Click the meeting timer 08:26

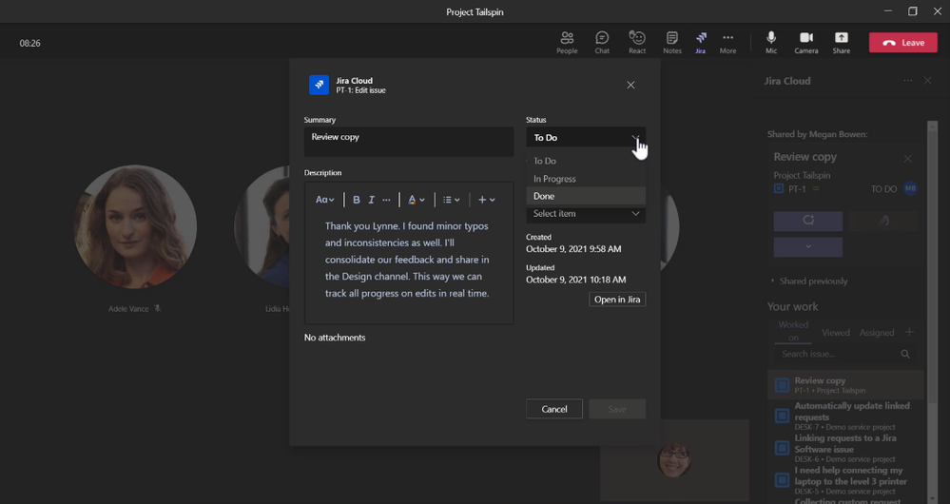pos(29,43)
